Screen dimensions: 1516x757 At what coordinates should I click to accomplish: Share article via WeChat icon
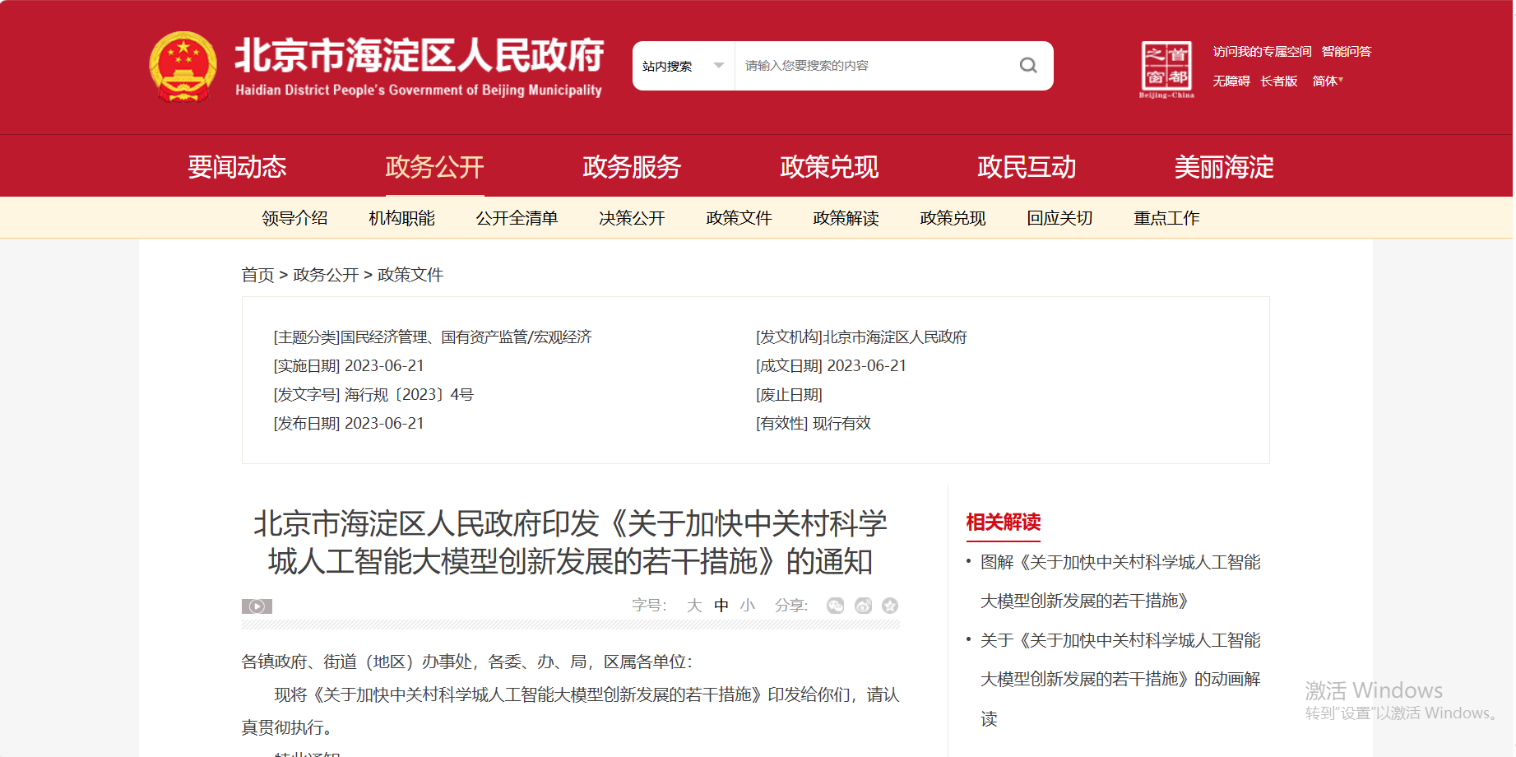coord(835,606)
